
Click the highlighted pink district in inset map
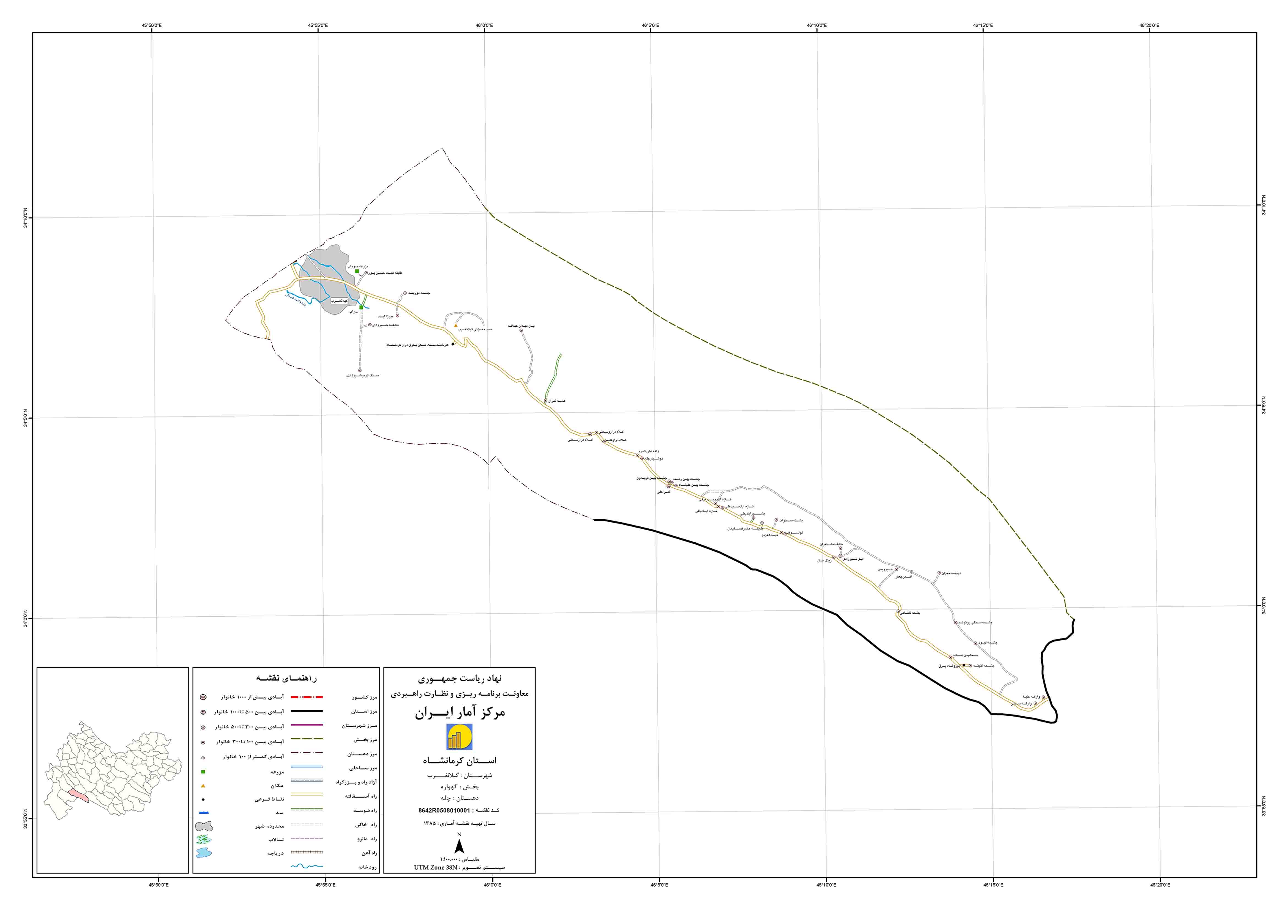pos(78,796)
